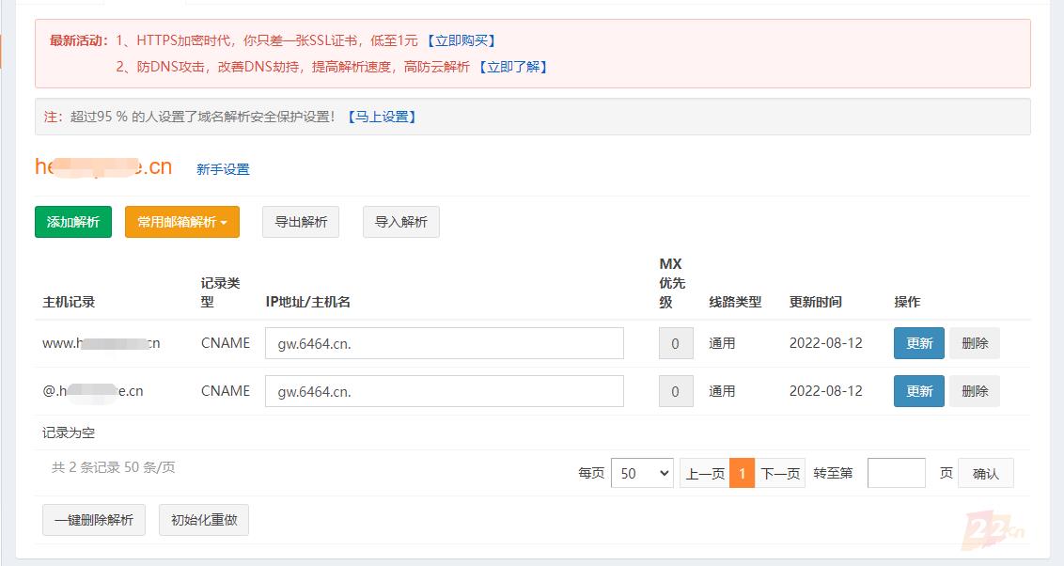This screenshot has height=566, width=1064.
Task: Click the 导出解析 button
Action: [x=301, y=222]
